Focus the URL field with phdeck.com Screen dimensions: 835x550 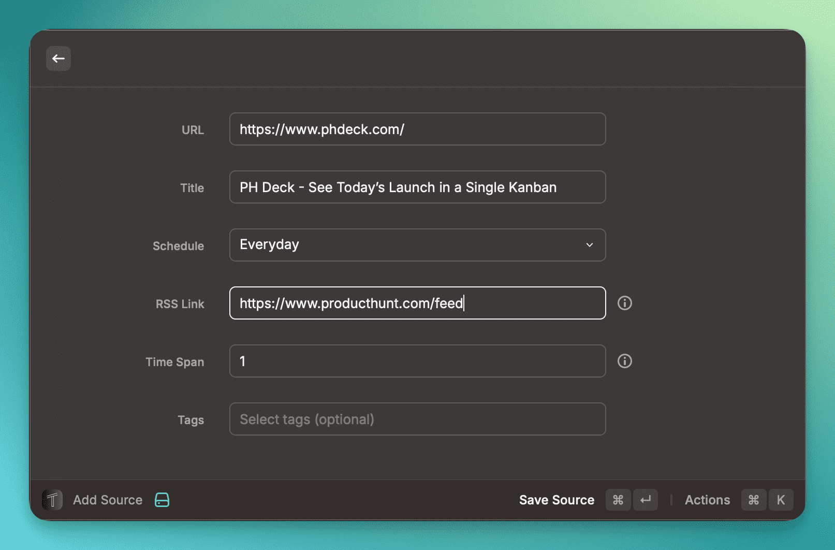point(417,129)
